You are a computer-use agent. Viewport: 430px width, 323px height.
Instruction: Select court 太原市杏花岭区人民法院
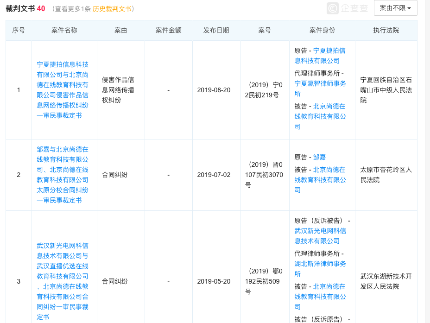[x=386, y=175]
